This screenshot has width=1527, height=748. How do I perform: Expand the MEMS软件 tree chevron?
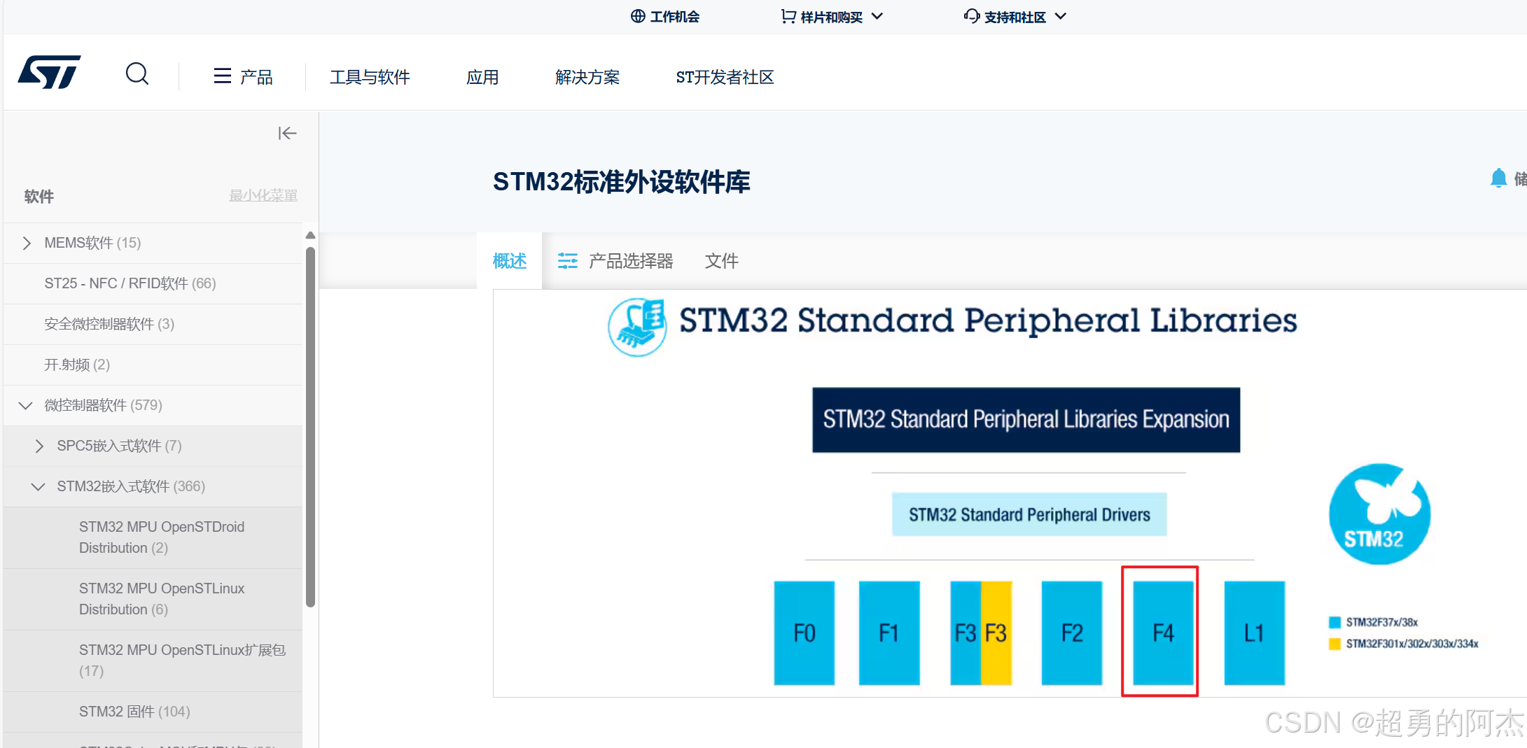pyautogui.click(x=27, y=243)
